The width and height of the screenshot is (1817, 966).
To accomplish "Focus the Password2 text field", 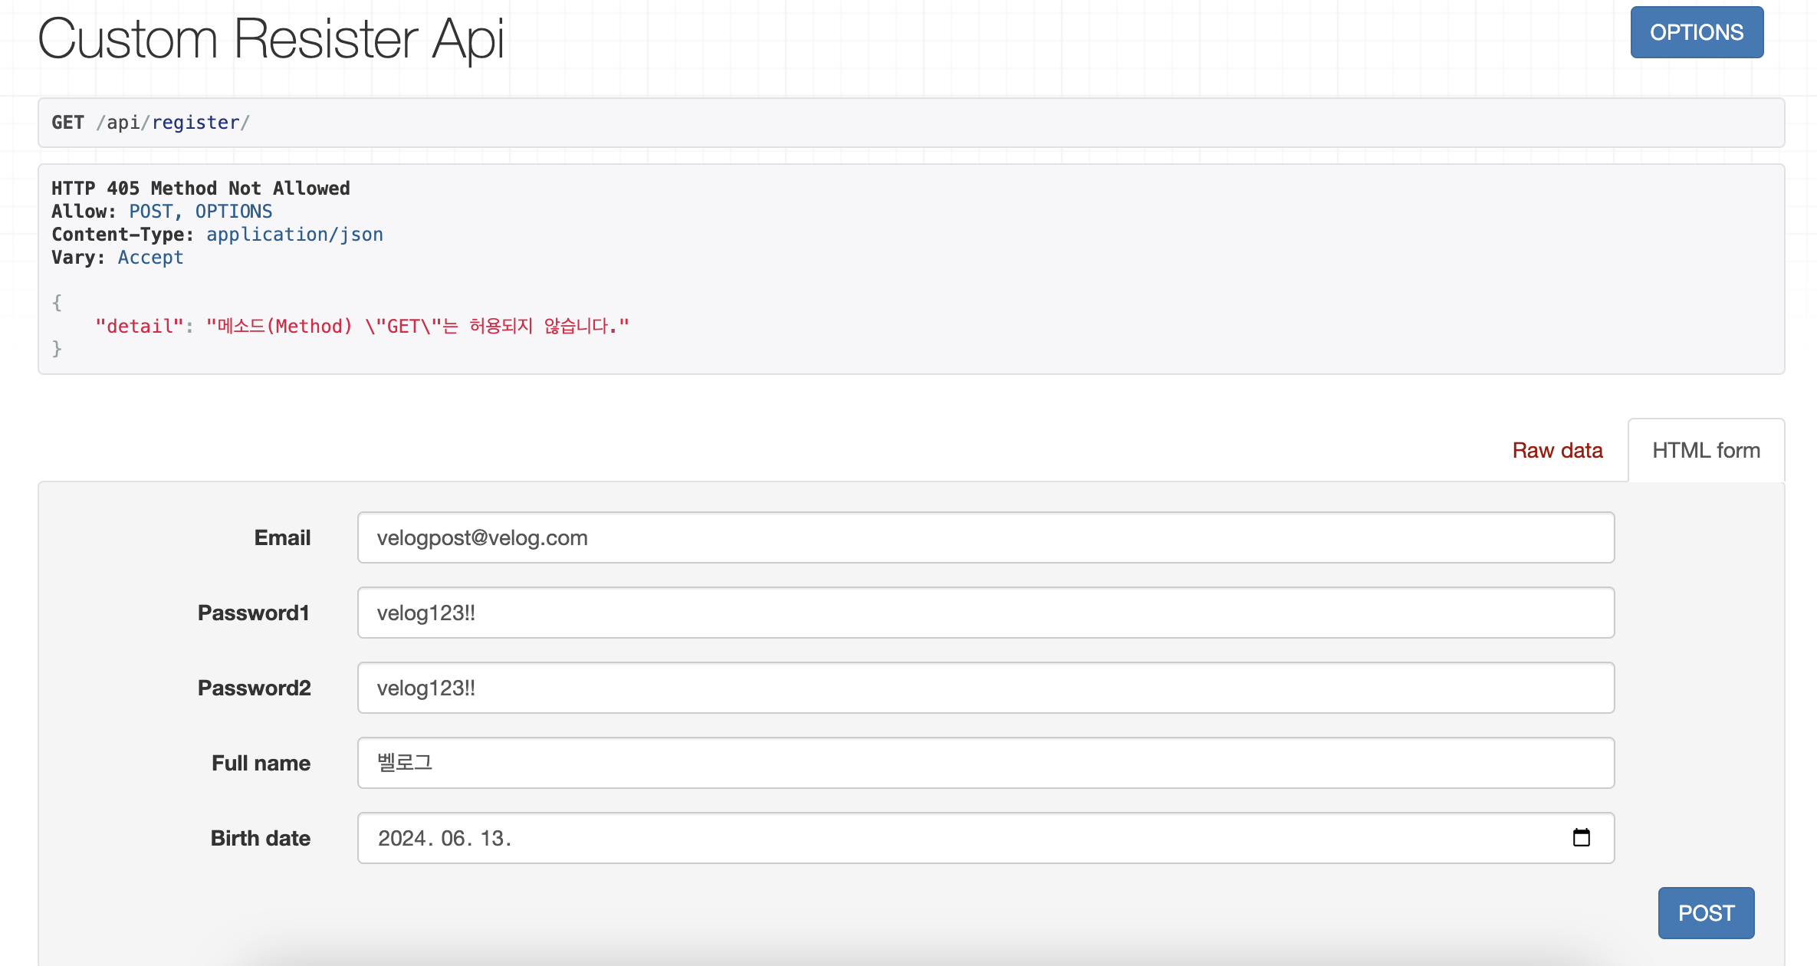I will 985,688.
